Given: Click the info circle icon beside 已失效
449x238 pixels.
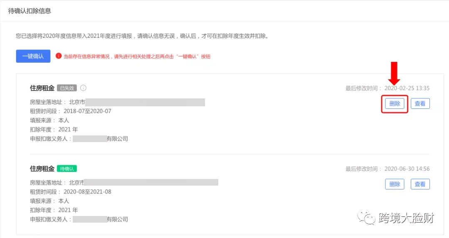Looking at the screenshot, I should click(x=83, y=88).
